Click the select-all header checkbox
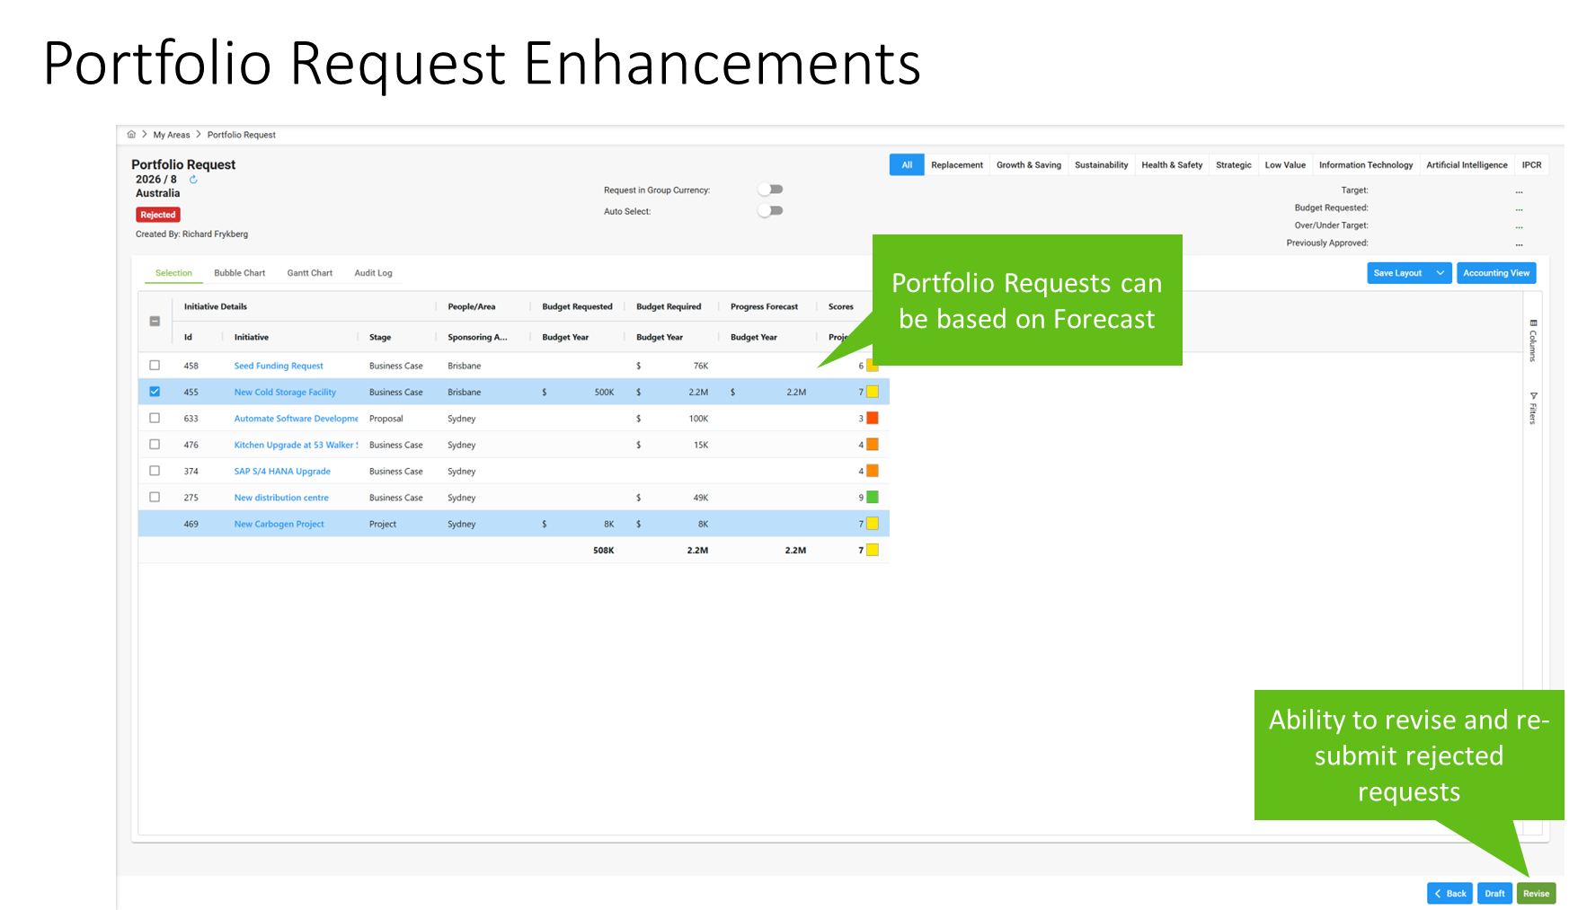 point(155,322)
